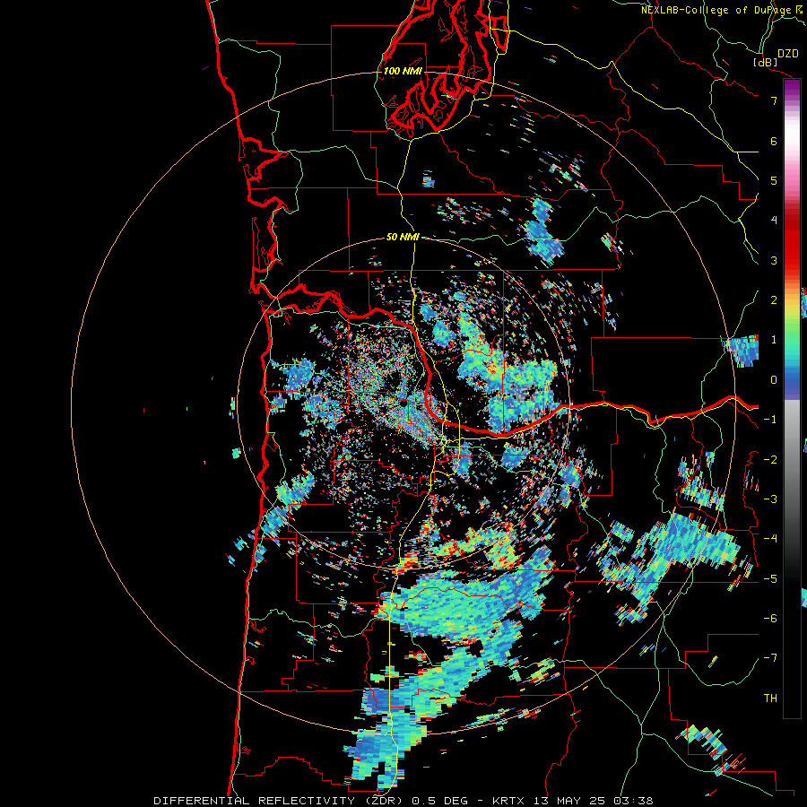Click the Differential Reflectivity KRTX timestamp caption

(x=403, y=801)
